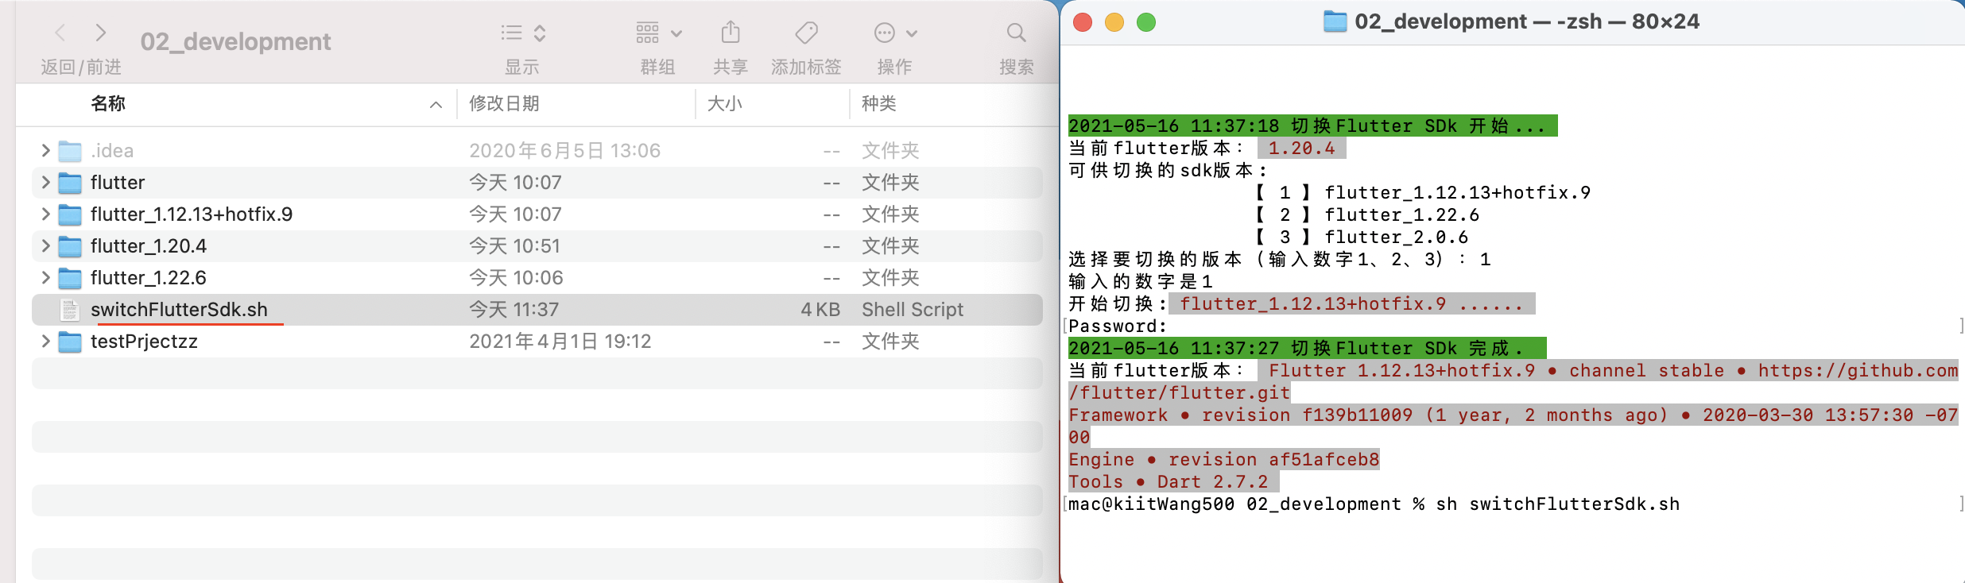The image size is (1965, 583).
Task: Open the view display options
Action: tap(523, 33)
